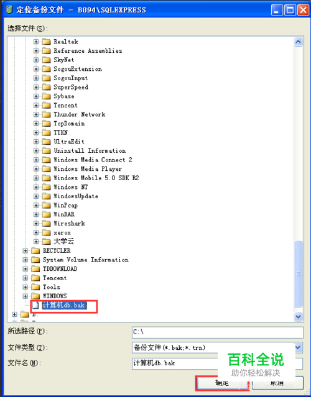Expand the Tencent node under Program Files
The image size is (311, 397).
pyautogui.click(x=36, y=106)
